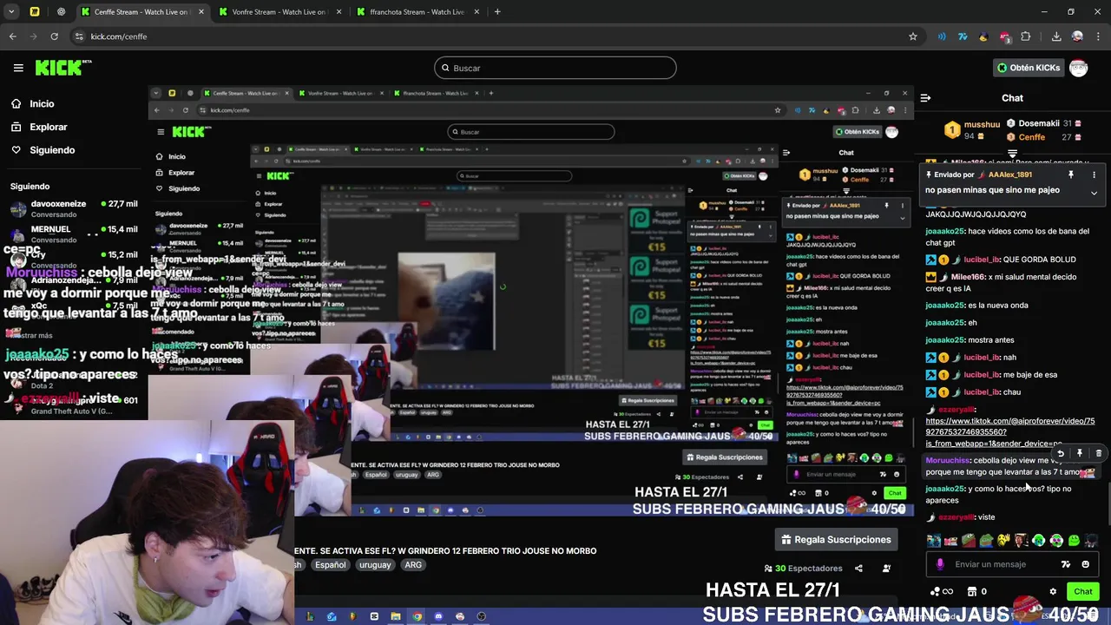
Task: Open Chrome from the taskbar
Action: coord(417,616)
